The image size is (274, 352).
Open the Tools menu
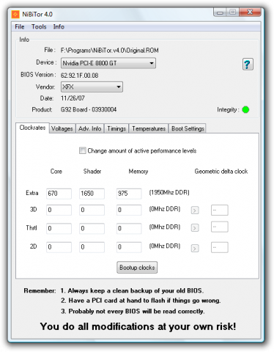39,26
